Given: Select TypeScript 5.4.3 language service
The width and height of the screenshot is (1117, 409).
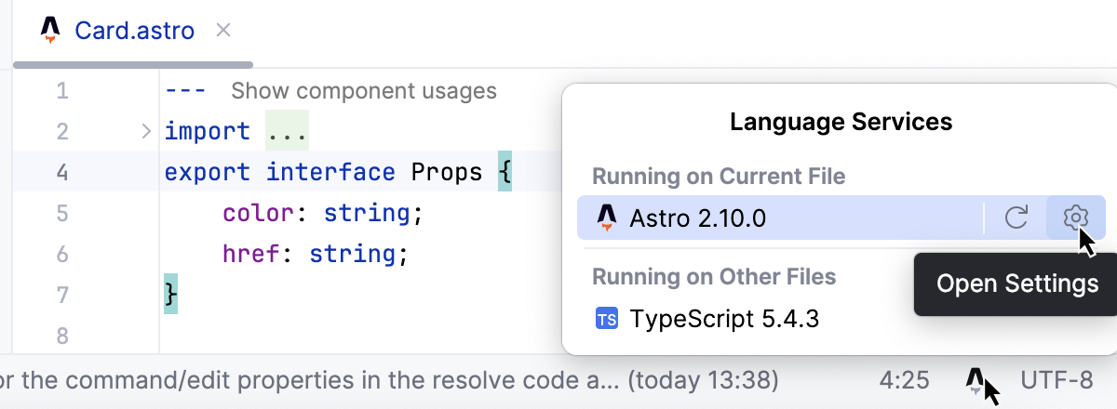Looking at the screenshot, I should tap(724, 320).
